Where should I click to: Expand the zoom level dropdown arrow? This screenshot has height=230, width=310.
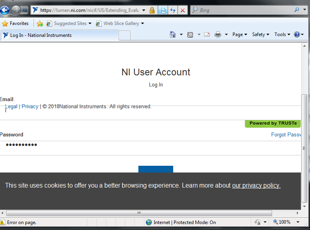pyautogui.click(x=298, y=222)
